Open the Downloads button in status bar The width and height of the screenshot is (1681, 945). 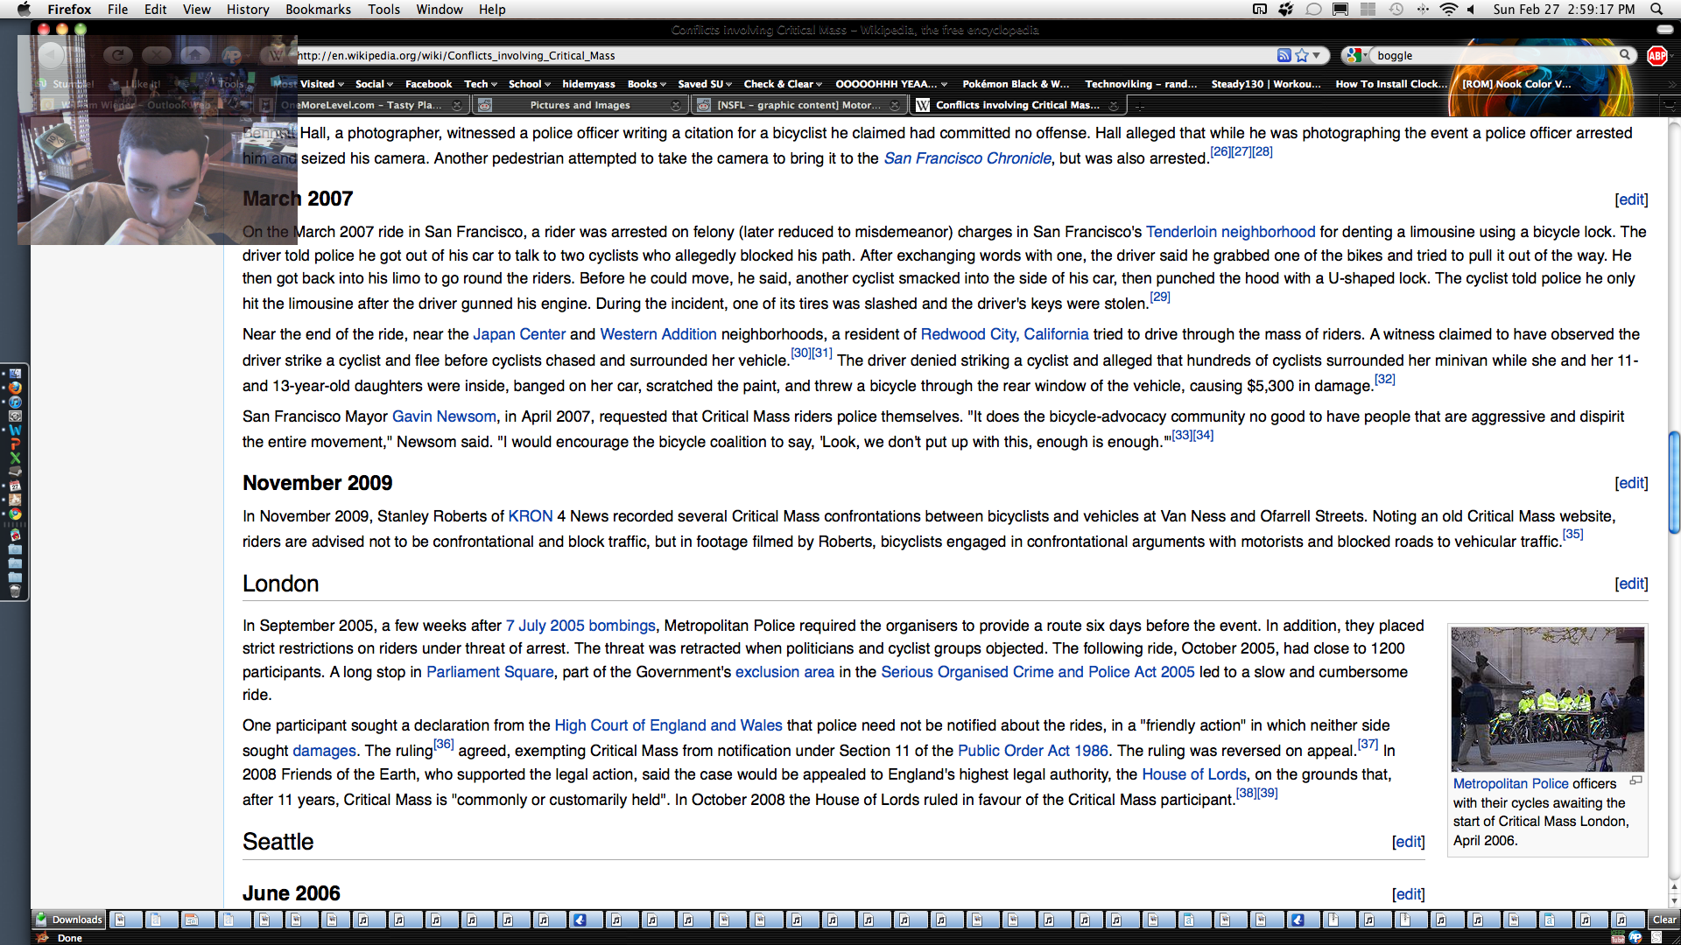69,920
